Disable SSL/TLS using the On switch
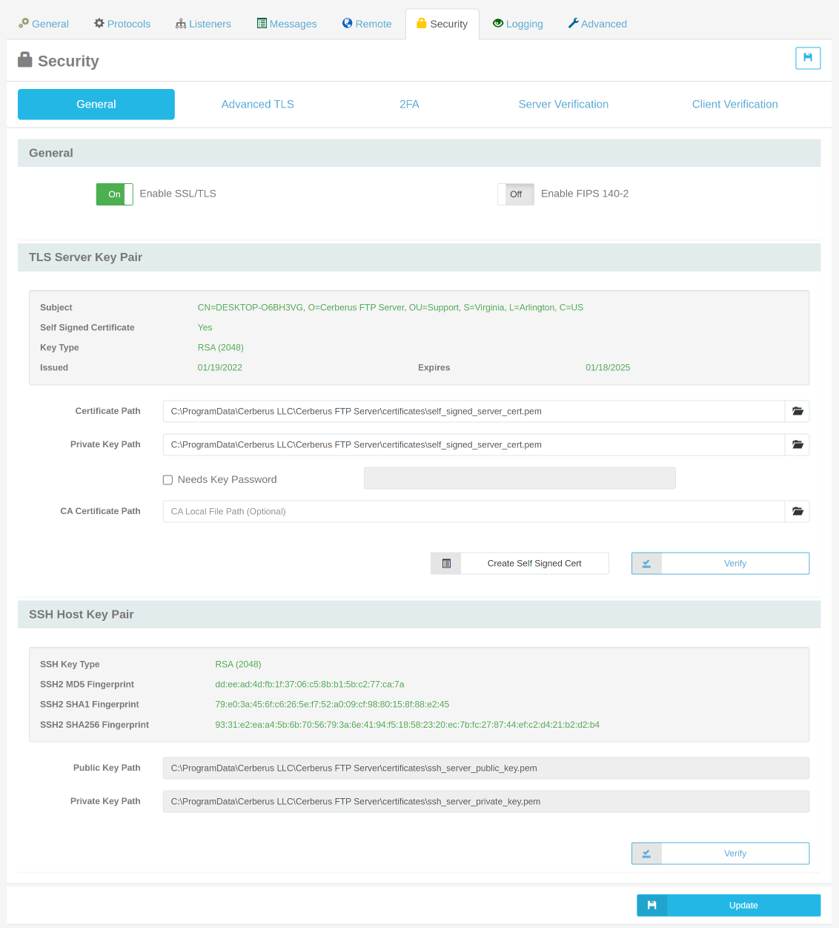The width and height of the screenshot is (839, 928). pos(114,194)
